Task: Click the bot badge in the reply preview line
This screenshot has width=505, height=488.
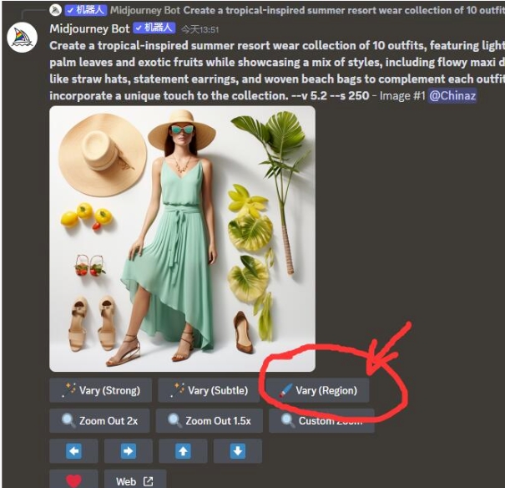Action: pos(86,10)
